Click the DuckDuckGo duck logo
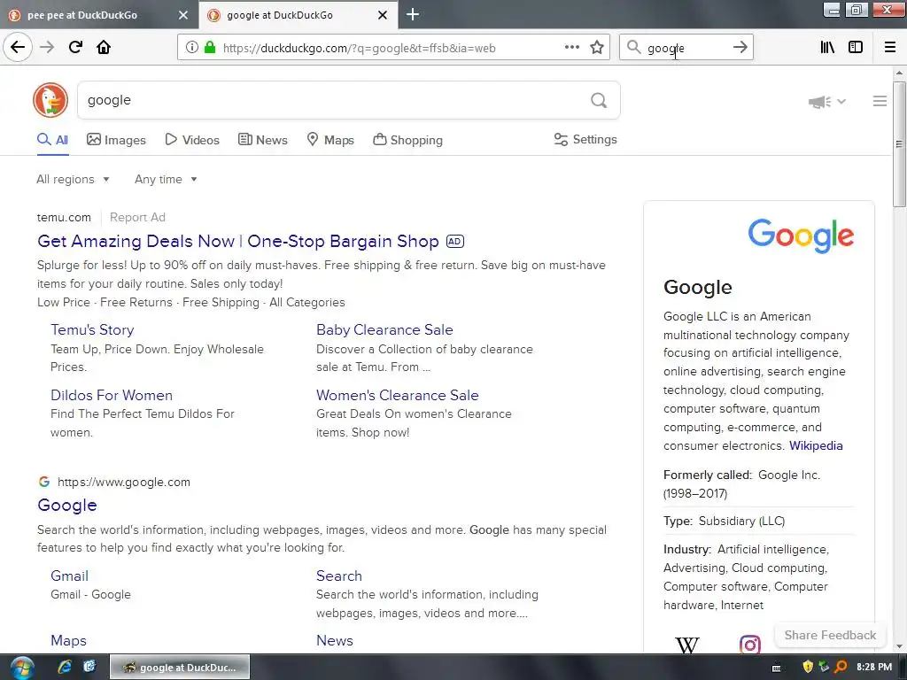907x680 pixels. (x=50, y=100)
